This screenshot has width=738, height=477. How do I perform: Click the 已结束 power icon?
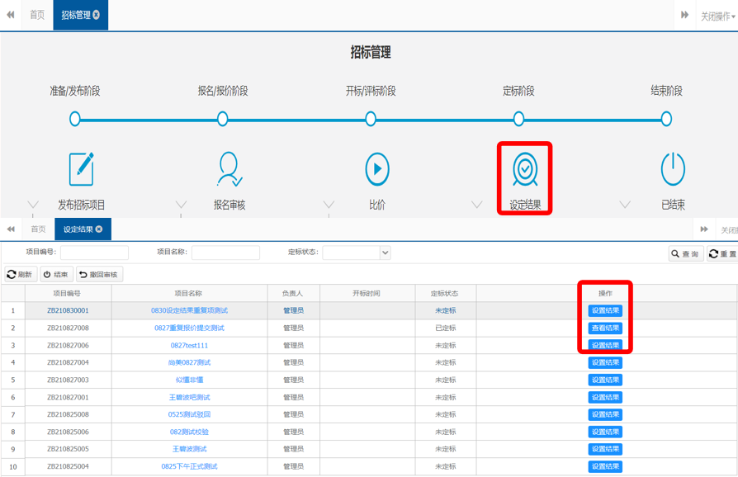click(673, 169)
